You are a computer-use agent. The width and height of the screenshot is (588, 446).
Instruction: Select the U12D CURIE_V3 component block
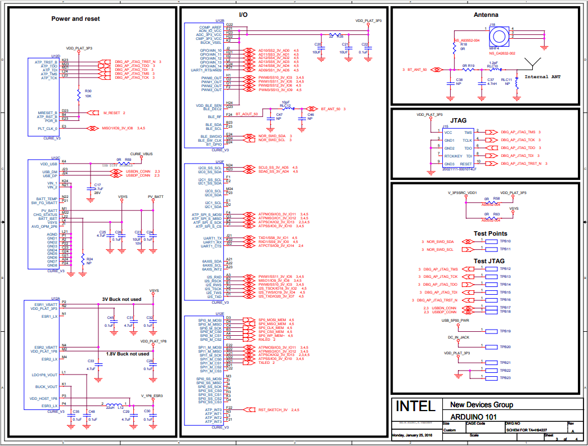point(44,96)
